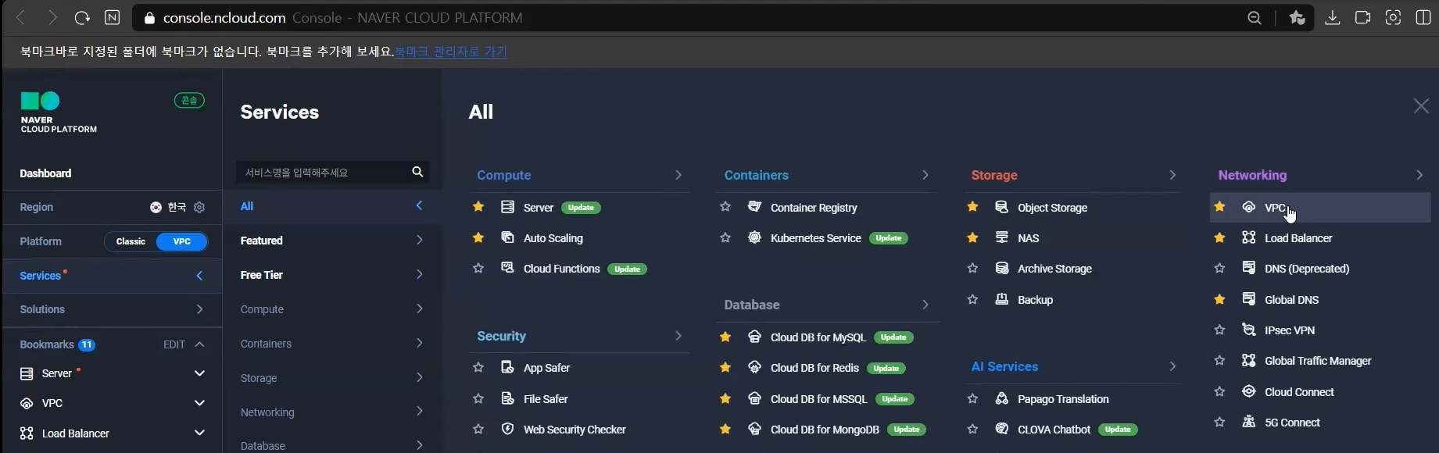The height and width of the screenshot is (453, 1439).
Task: Expand the Storage category header arrow
Action: [1172, 175]
